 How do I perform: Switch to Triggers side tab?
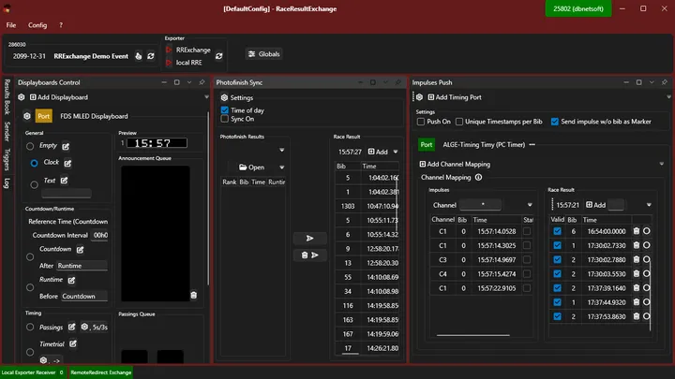tap(7, 159)
